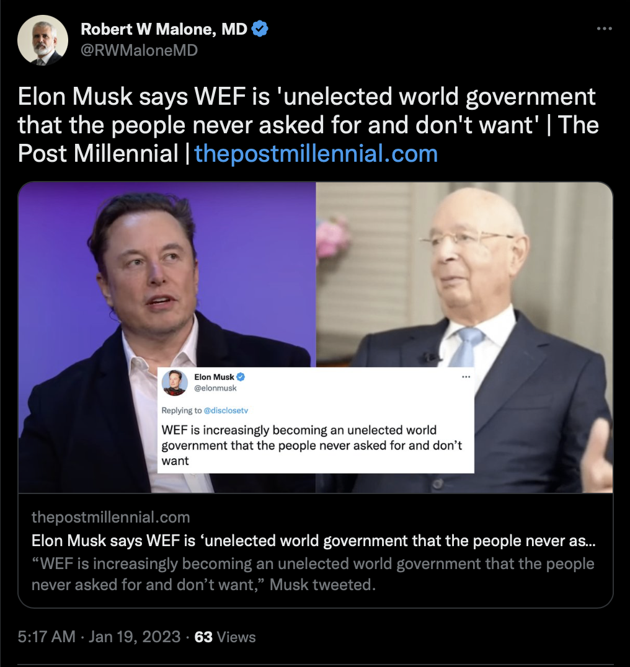Viewport: 630px width, 667px height.
Task: Click the @elonmusk handle in embedded tweet
Action: point(215,388)
